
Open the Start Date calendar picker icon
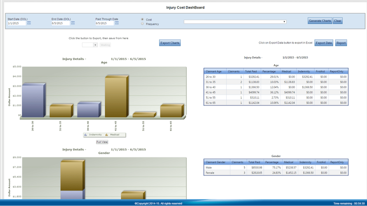coord(29,23)
